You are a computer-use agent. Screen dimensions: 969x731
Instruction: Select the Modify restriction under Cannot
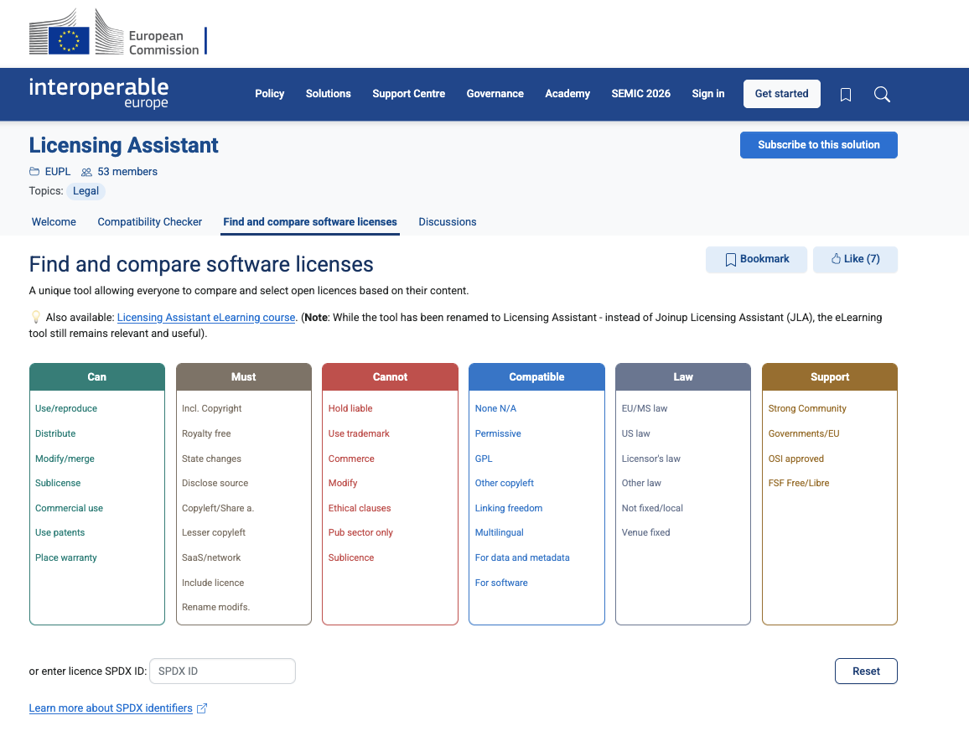343,483
